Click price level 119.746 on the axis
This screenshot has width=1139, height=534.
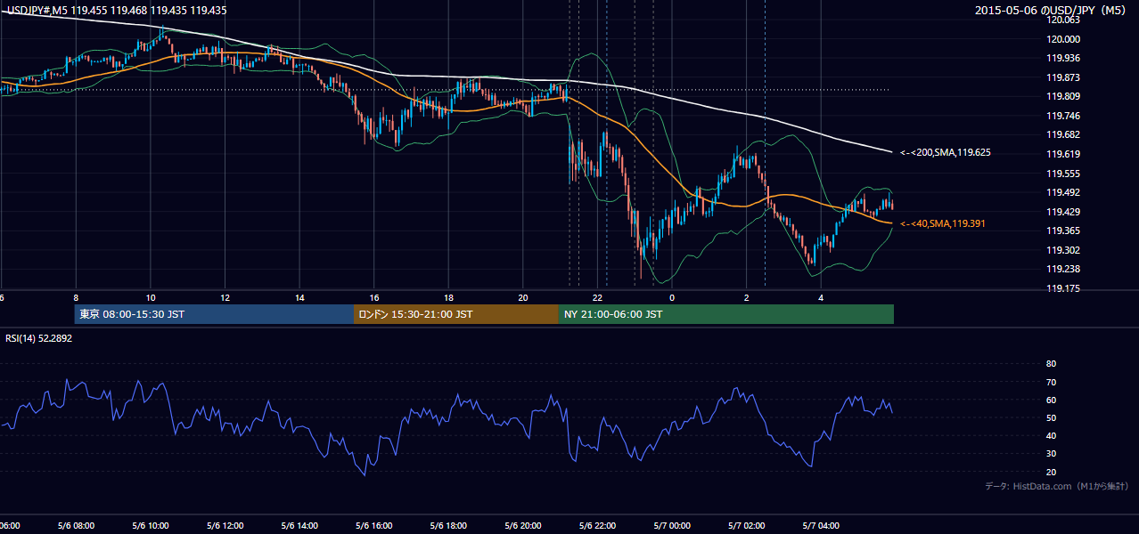[x=1063, y=116]
